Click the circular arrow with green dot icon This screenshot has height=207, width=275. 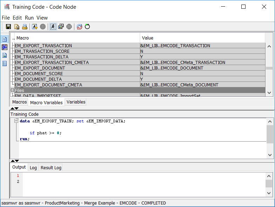click(x=87, y=27)
